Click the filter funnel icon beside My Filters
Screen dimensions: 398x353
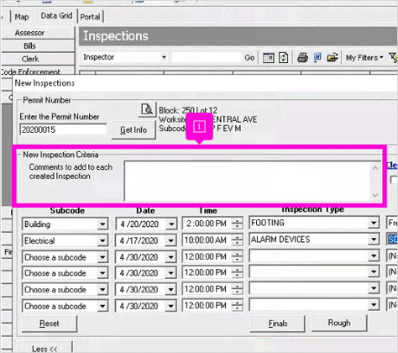pos(393,58)
